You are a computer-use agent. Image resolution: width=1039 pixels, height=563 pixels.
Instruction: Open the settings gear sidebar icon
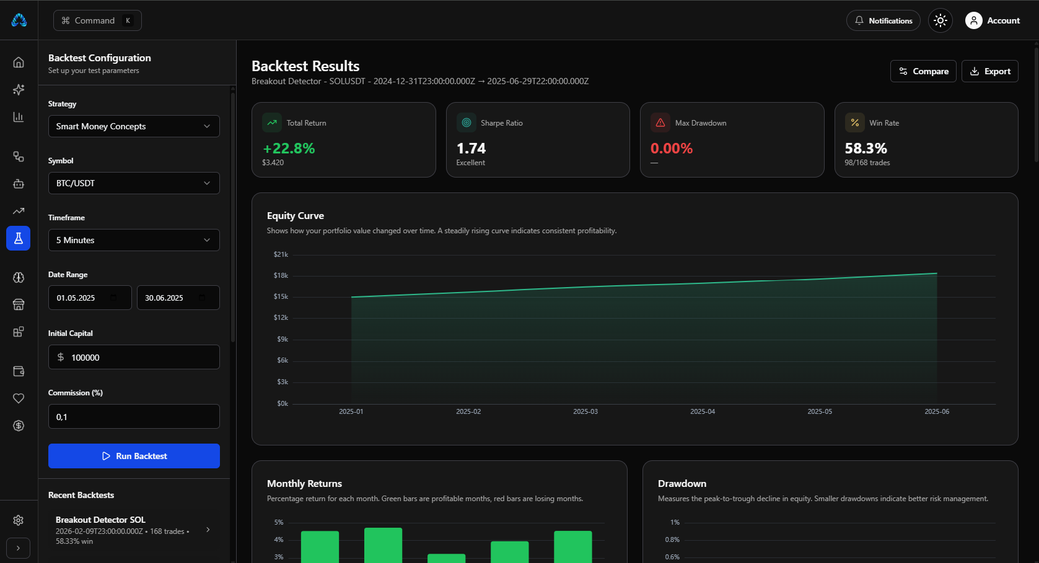coord(19,520)
